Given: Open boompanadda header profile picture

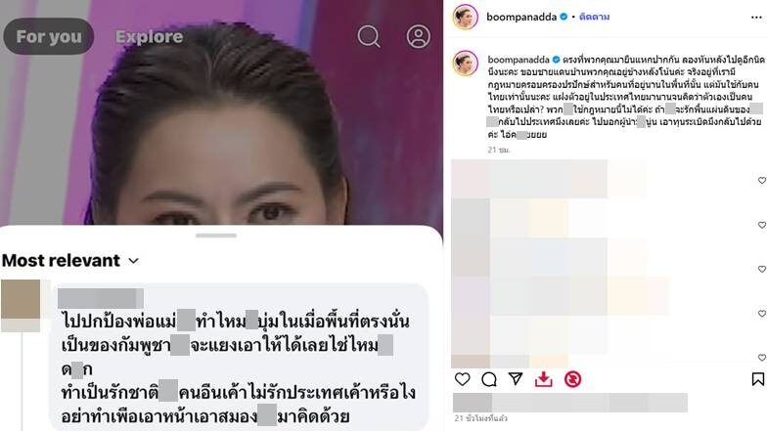Looking at the screenshot, I should tap(466, 18).
